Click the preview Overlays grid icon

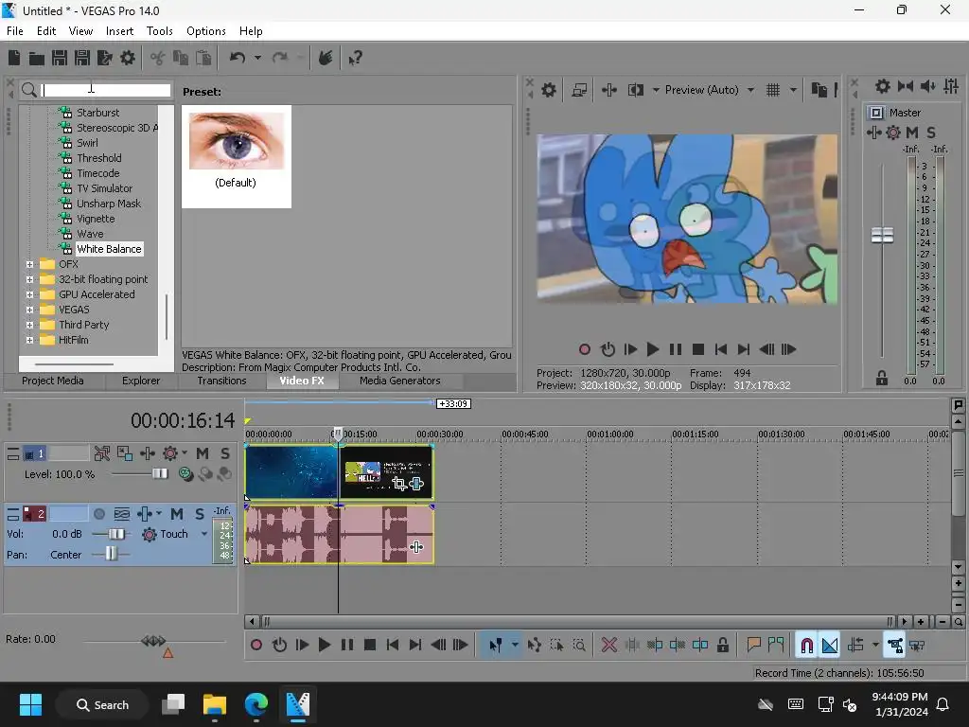click(x=772, y=90)
